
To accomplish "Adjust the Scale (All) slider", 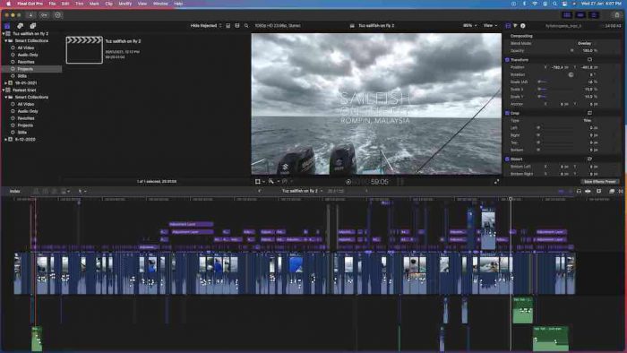I will coord(556,82).
